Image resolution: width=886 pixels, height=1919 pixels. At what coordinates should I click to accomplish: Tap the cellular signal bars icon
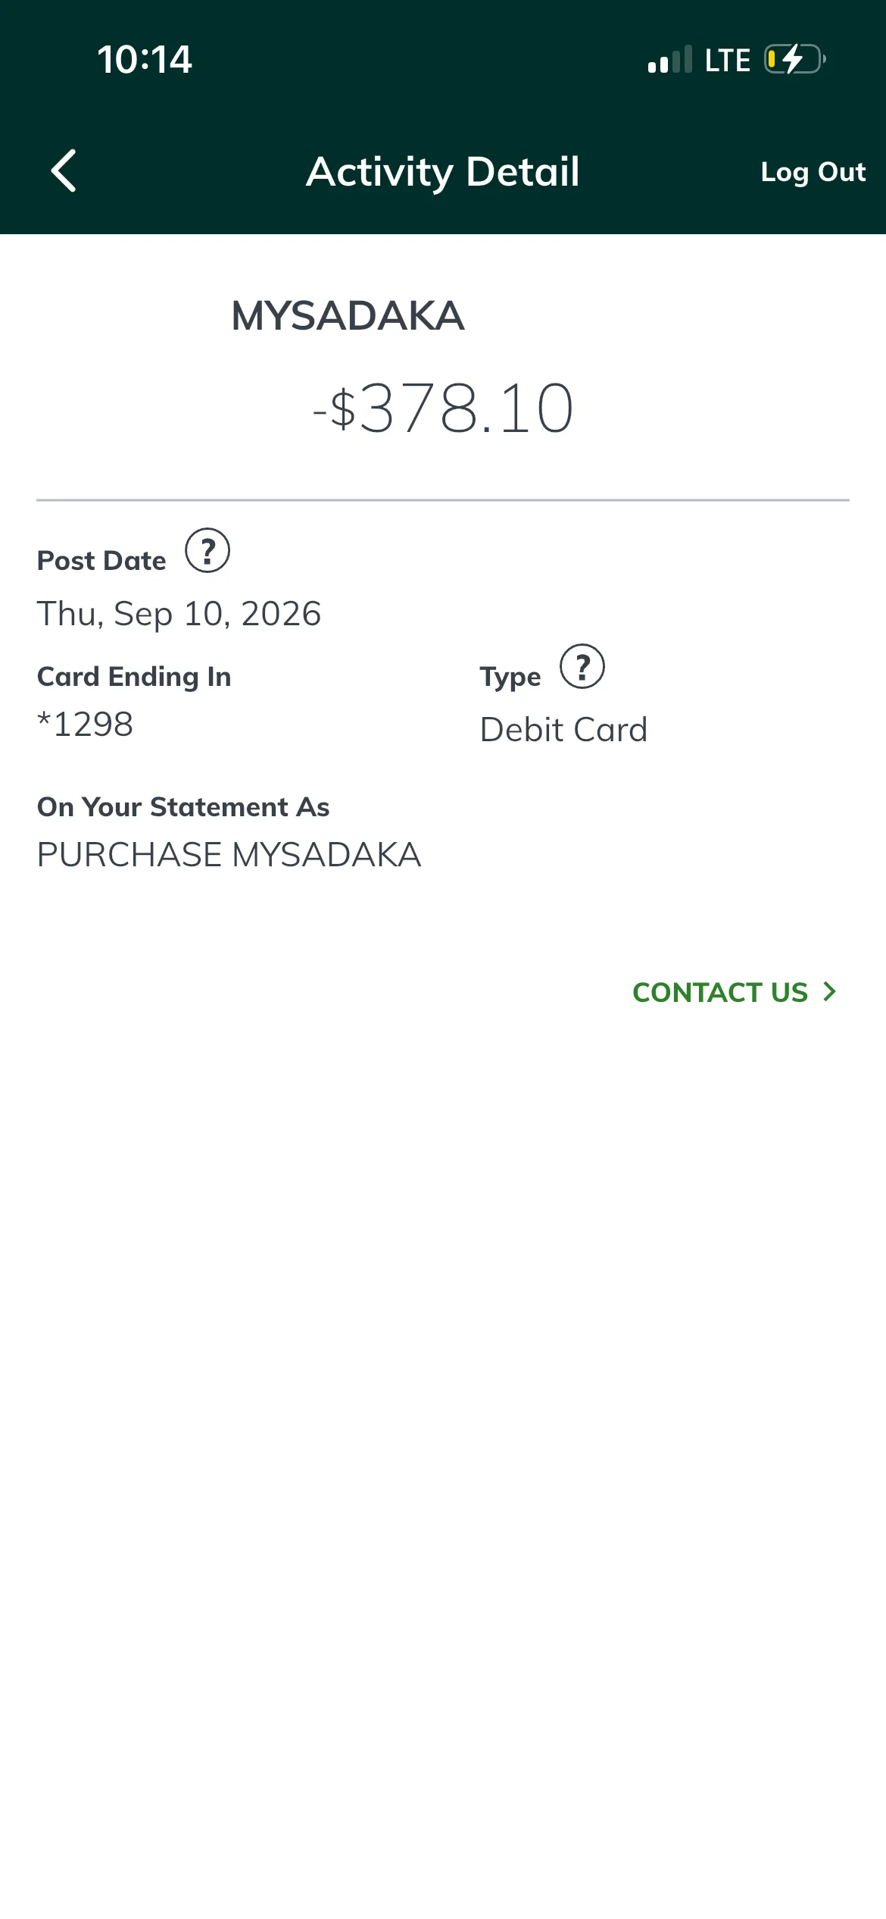point(669,59)
